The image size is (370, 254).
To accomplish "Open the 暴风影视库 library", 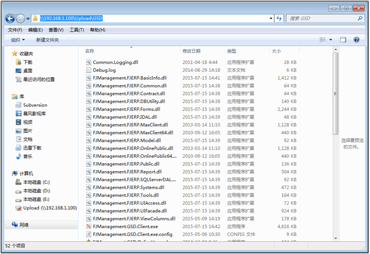I will tap(34, 114).
